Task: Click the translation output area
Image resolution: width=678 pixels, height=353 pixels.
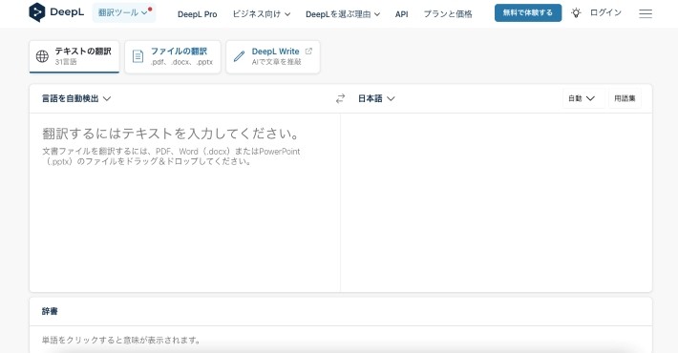Action: click(497, 202)
